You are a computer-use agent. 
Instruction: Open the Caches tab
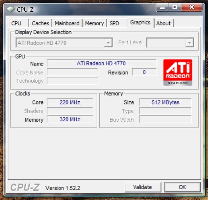coord(40,23)
